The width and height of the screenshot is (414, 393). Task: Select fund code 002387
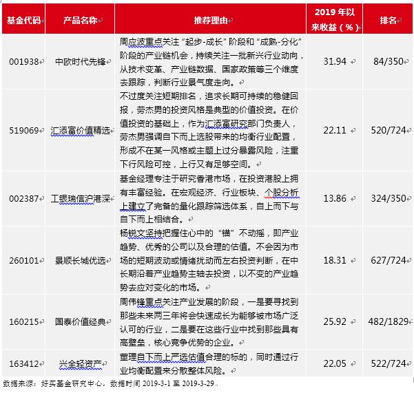point(23,198)
